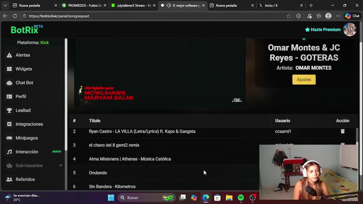The image size is (363, 204).
Task: Click the Título column header
Action: pos(95,121)
